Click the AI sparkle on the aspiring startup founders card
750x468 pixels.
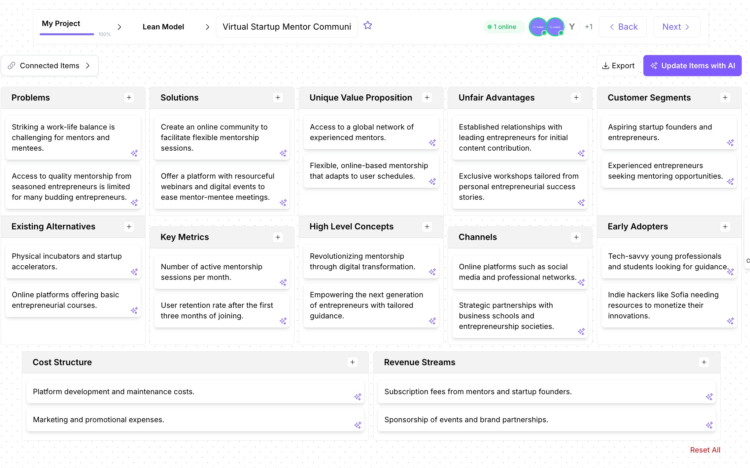tap(731, 142)
